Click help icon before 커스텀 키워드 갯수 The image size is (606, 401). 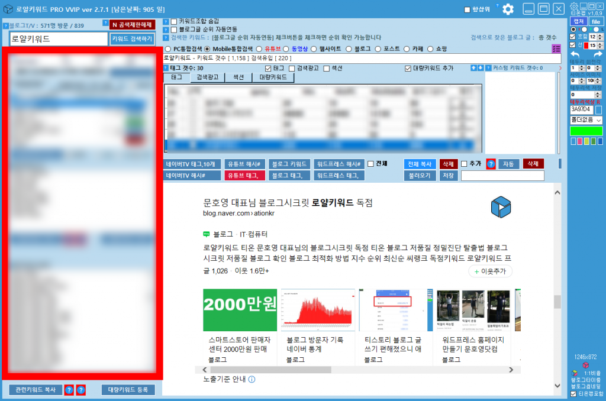488,68
